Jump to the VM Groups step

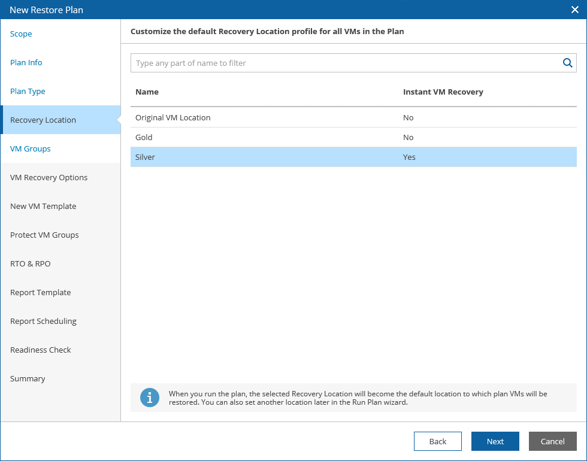[31, 149]
